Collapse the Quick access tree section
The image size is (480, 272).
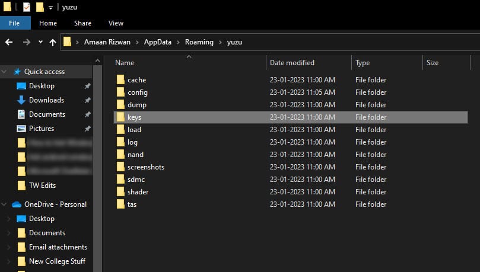pos(5,72)
